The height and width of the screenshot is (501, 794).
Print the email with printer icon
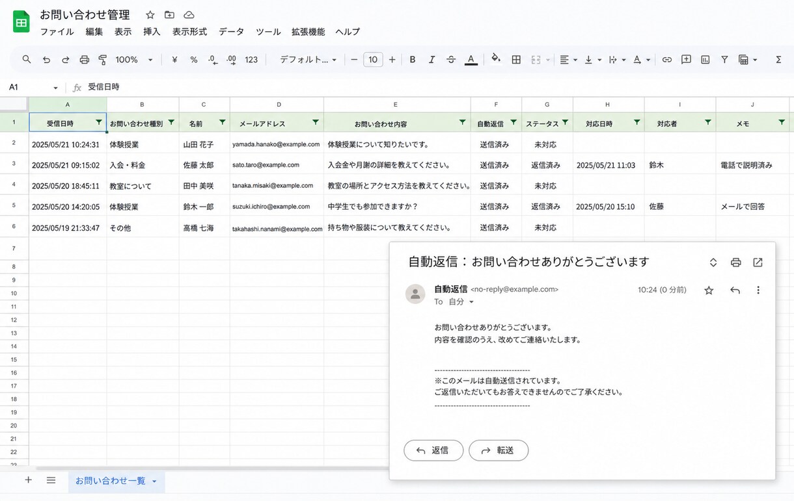click(x=736, y=263)
